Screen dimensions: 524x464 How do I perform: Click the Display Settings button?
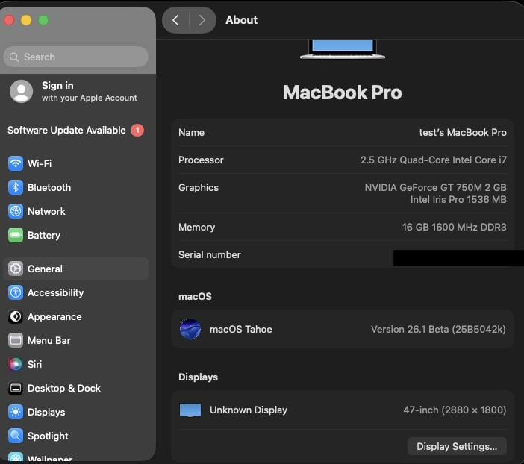tap(457, 446)
